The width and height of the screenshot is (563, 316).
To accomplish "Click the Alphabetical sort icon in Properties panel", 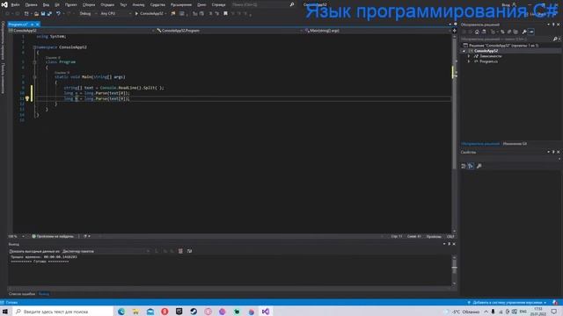I will 471,166.
